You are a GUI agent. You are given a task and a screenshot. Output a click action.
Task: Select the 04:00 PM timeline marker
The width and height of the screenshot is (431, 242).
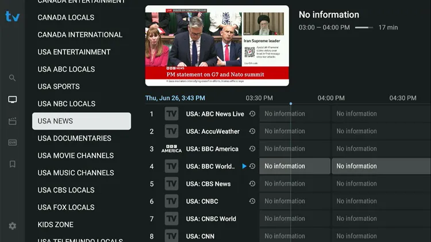331,98
